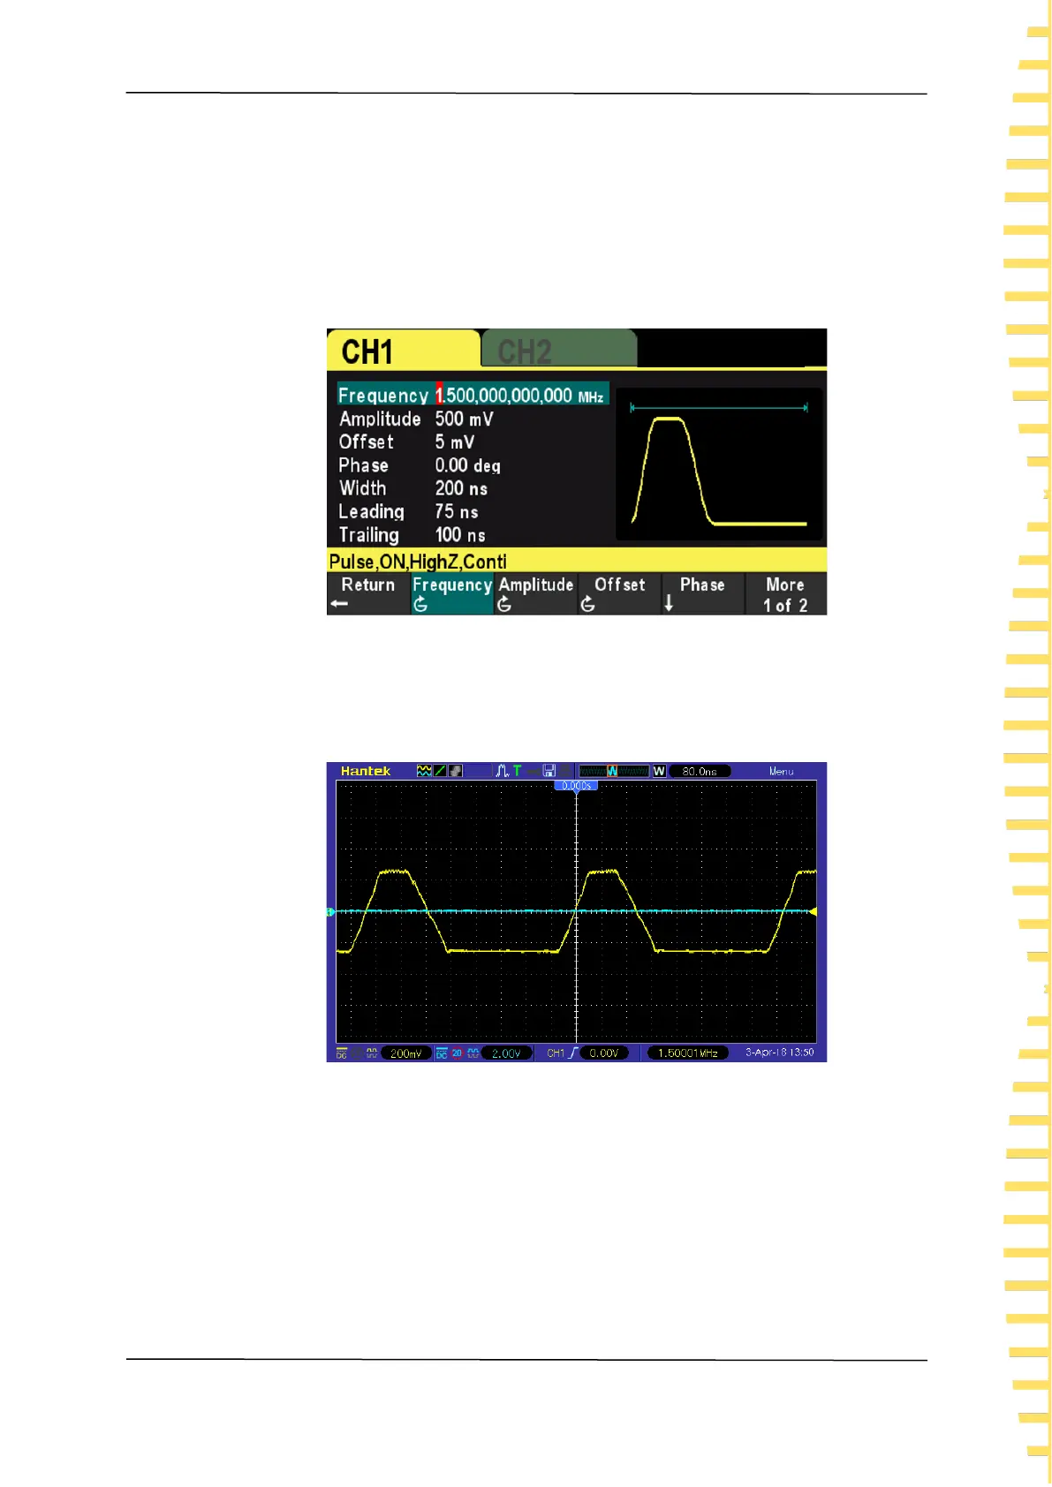
Task: Click the Pulse,ON,HighZ,Conti status bar
Action: 577,561
